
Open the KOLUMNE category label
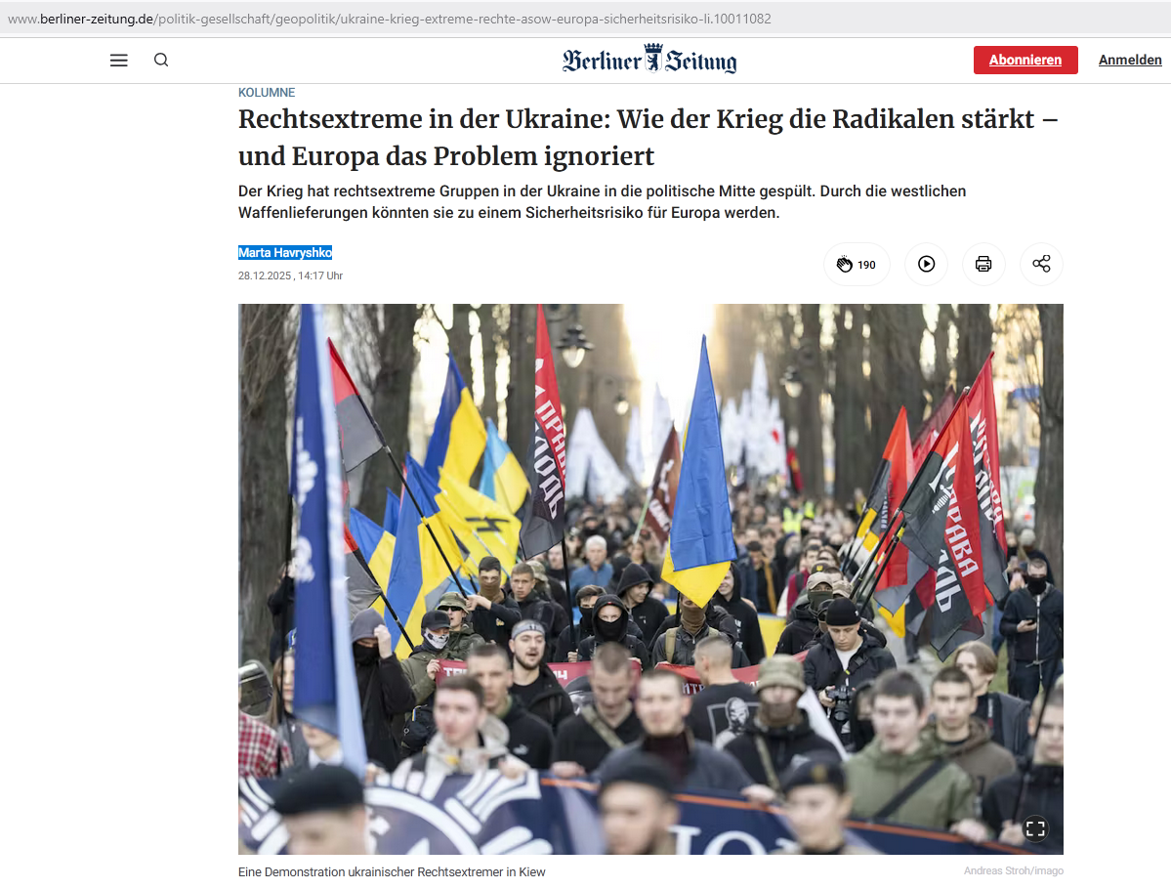point(267,93)
